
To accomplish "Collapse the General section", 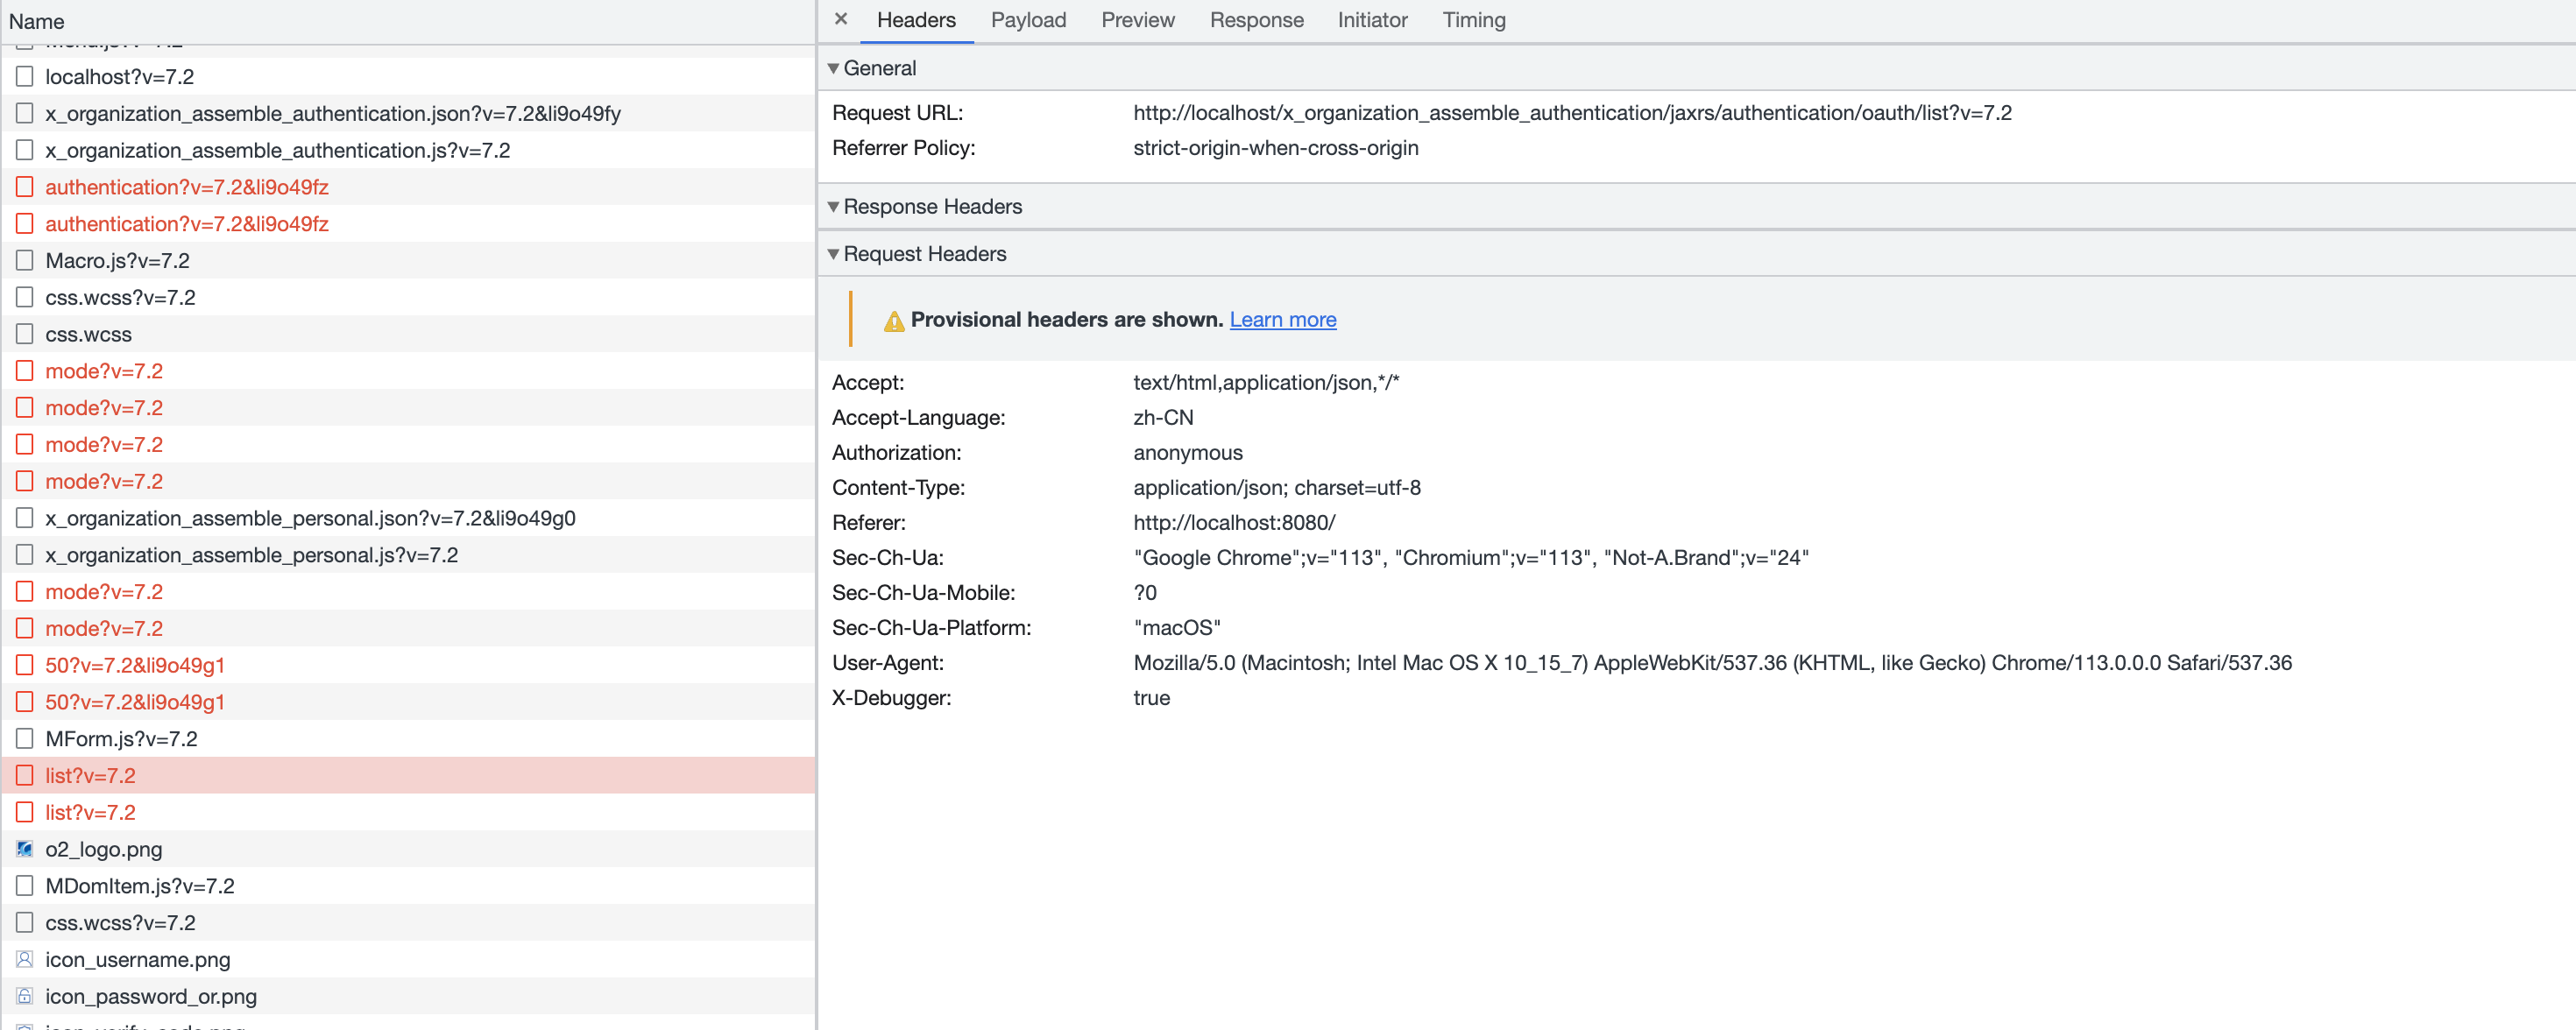I will tap(833, 68).
